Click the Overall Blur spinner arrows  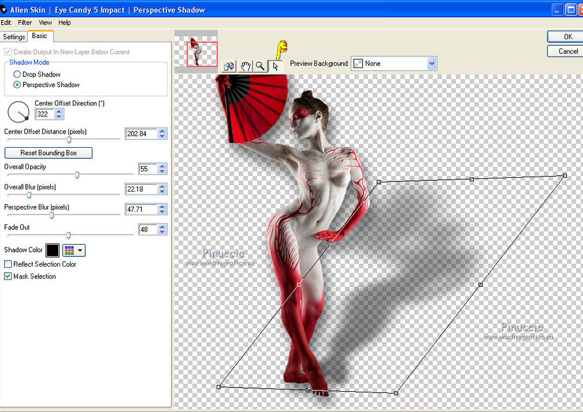point(162,189)
